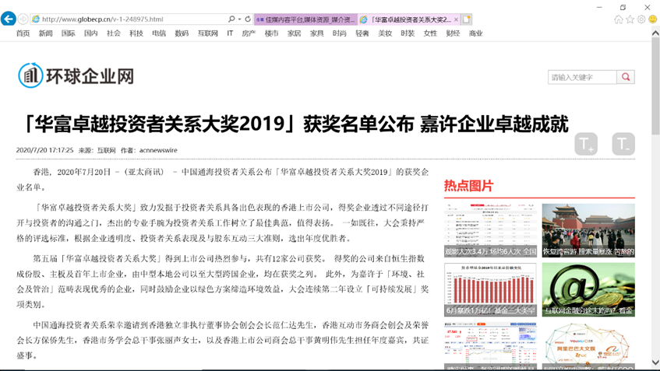Click the browser forward arrow button

[x=23, y=19]
